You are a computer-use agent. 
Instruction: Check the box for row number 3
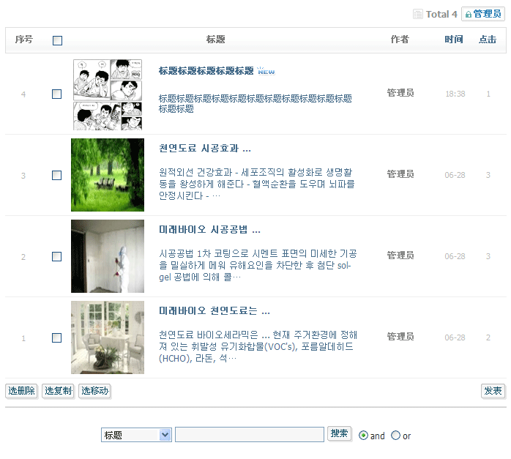56,175
